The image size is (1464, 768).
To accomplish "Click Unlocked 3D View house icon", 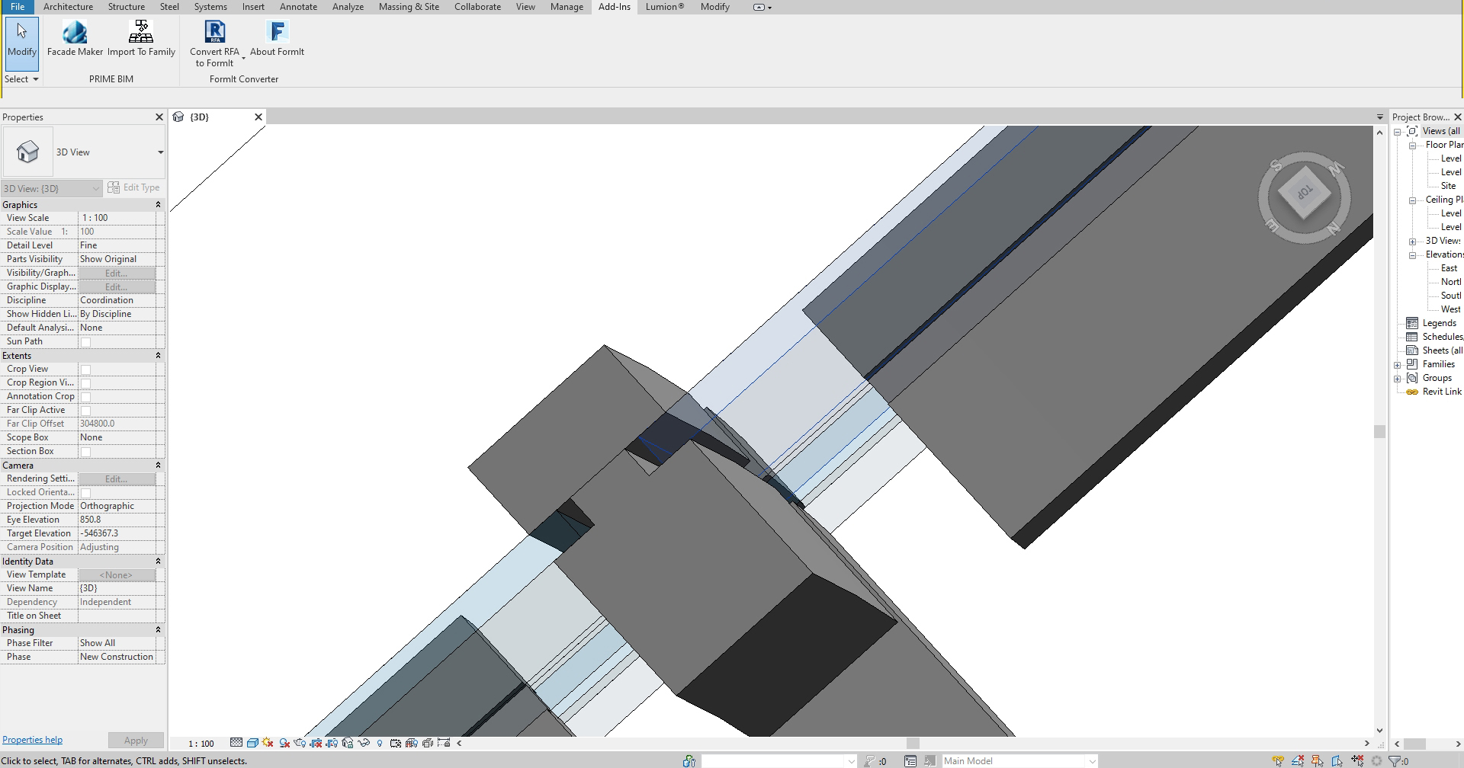I will [348, 743].
